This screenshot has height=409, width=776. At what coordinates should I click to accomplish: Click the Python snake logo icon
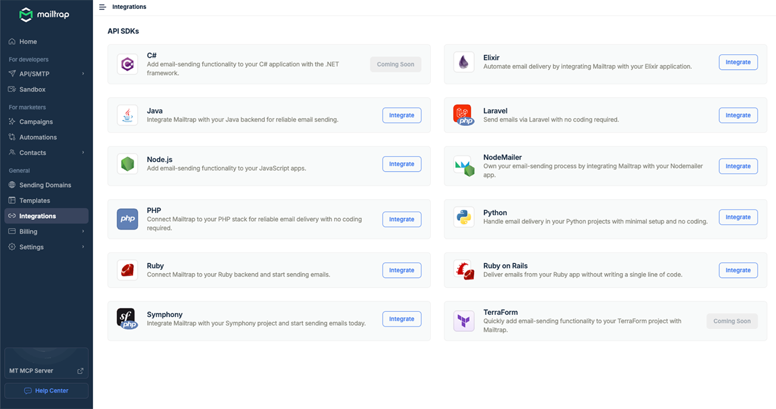coord(464,217)
